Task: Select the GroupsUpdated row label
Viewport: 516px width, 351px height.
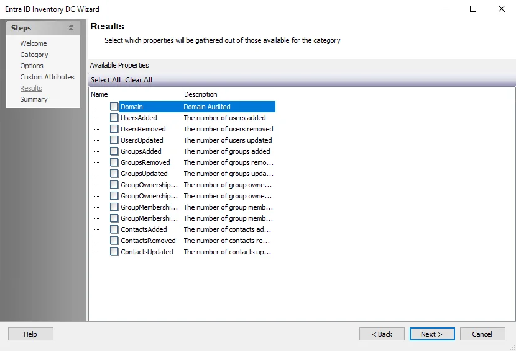Action: (144, 174)
